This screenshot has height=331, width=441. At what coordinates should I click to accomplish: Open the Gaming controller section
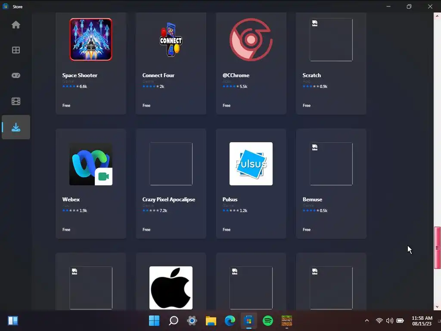coord(16,75)
